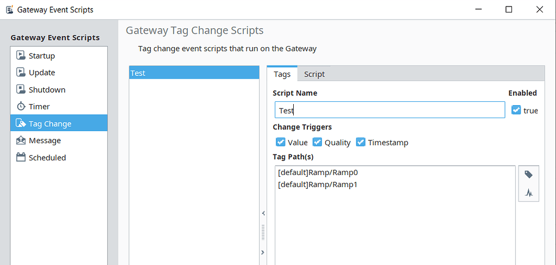Click the split pane divider handle
This screenshot has width=556, height=265.
click(x=263, y=232)
